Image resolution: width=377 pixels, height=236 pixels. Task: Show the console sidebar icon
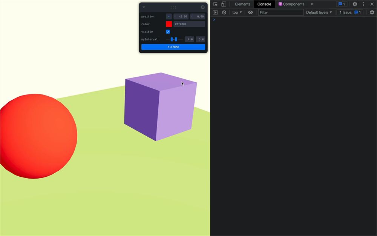[215, 12]
